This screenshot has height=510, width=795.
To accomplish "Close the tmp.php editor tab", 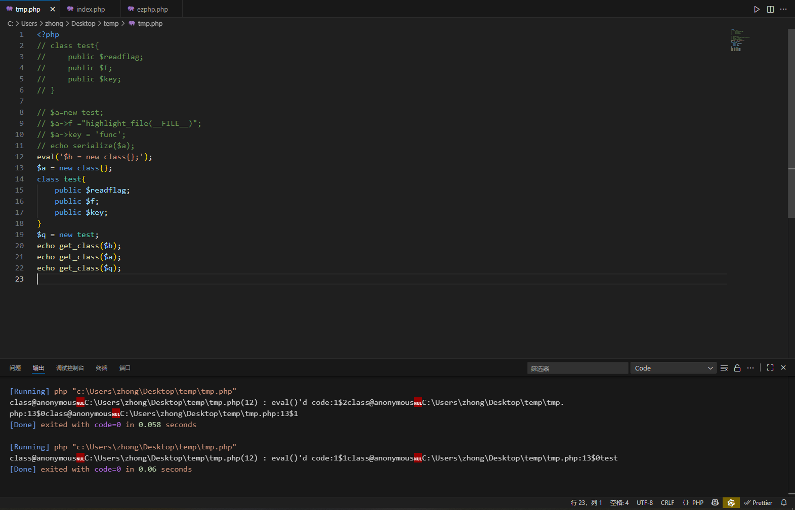I will click(x=53, y=9).
